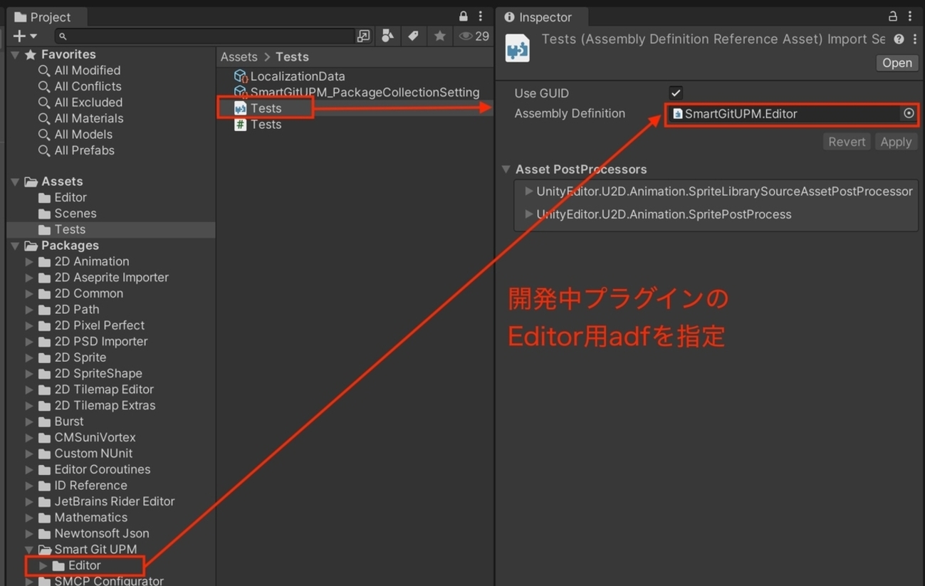Click the Search by Label tag icon
The width and height of the screenshot is (925, 586).
414,35
